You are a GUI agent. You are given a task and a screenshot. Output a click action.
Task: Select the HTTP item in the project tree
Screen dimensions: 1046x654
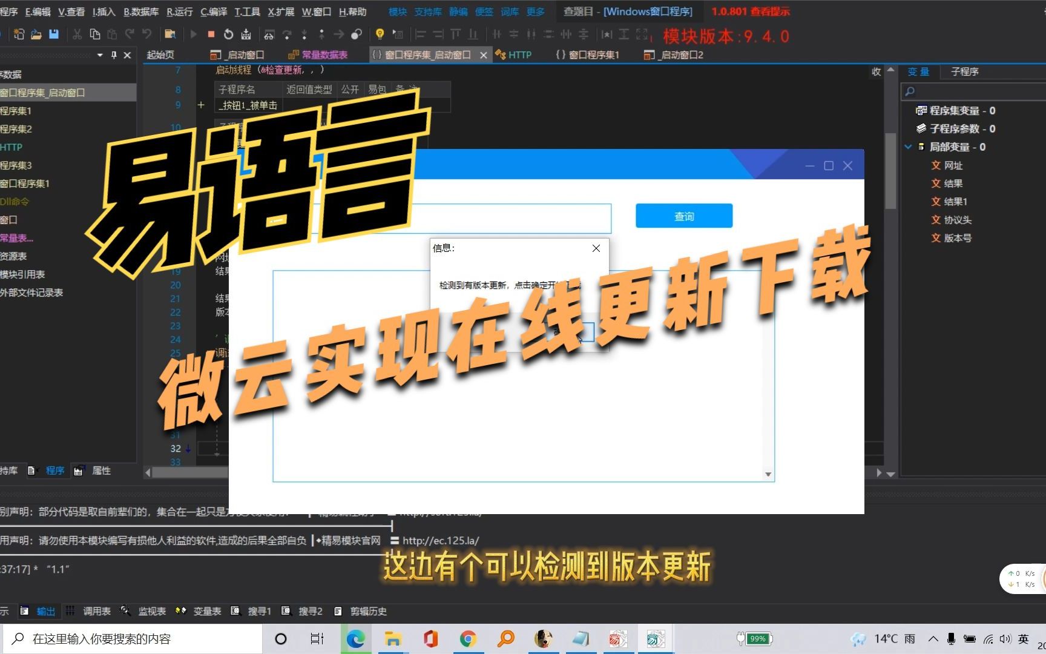point(11,147)
